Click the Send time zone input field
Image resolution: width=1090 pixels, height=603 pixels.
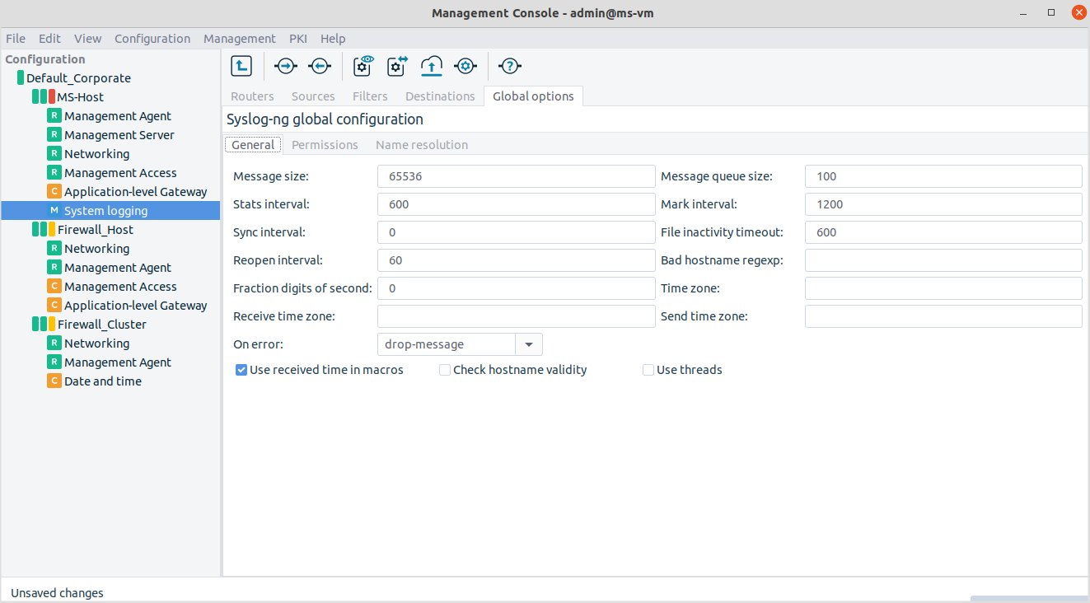pos(943,316)
